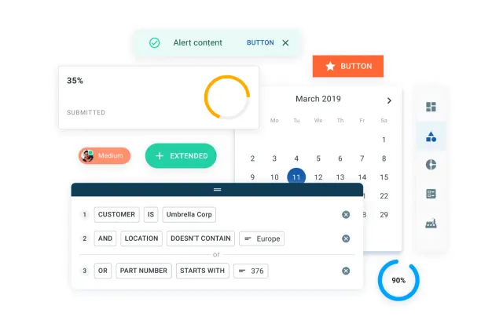Select March 1 in the calendar

[x=384, y=140]
